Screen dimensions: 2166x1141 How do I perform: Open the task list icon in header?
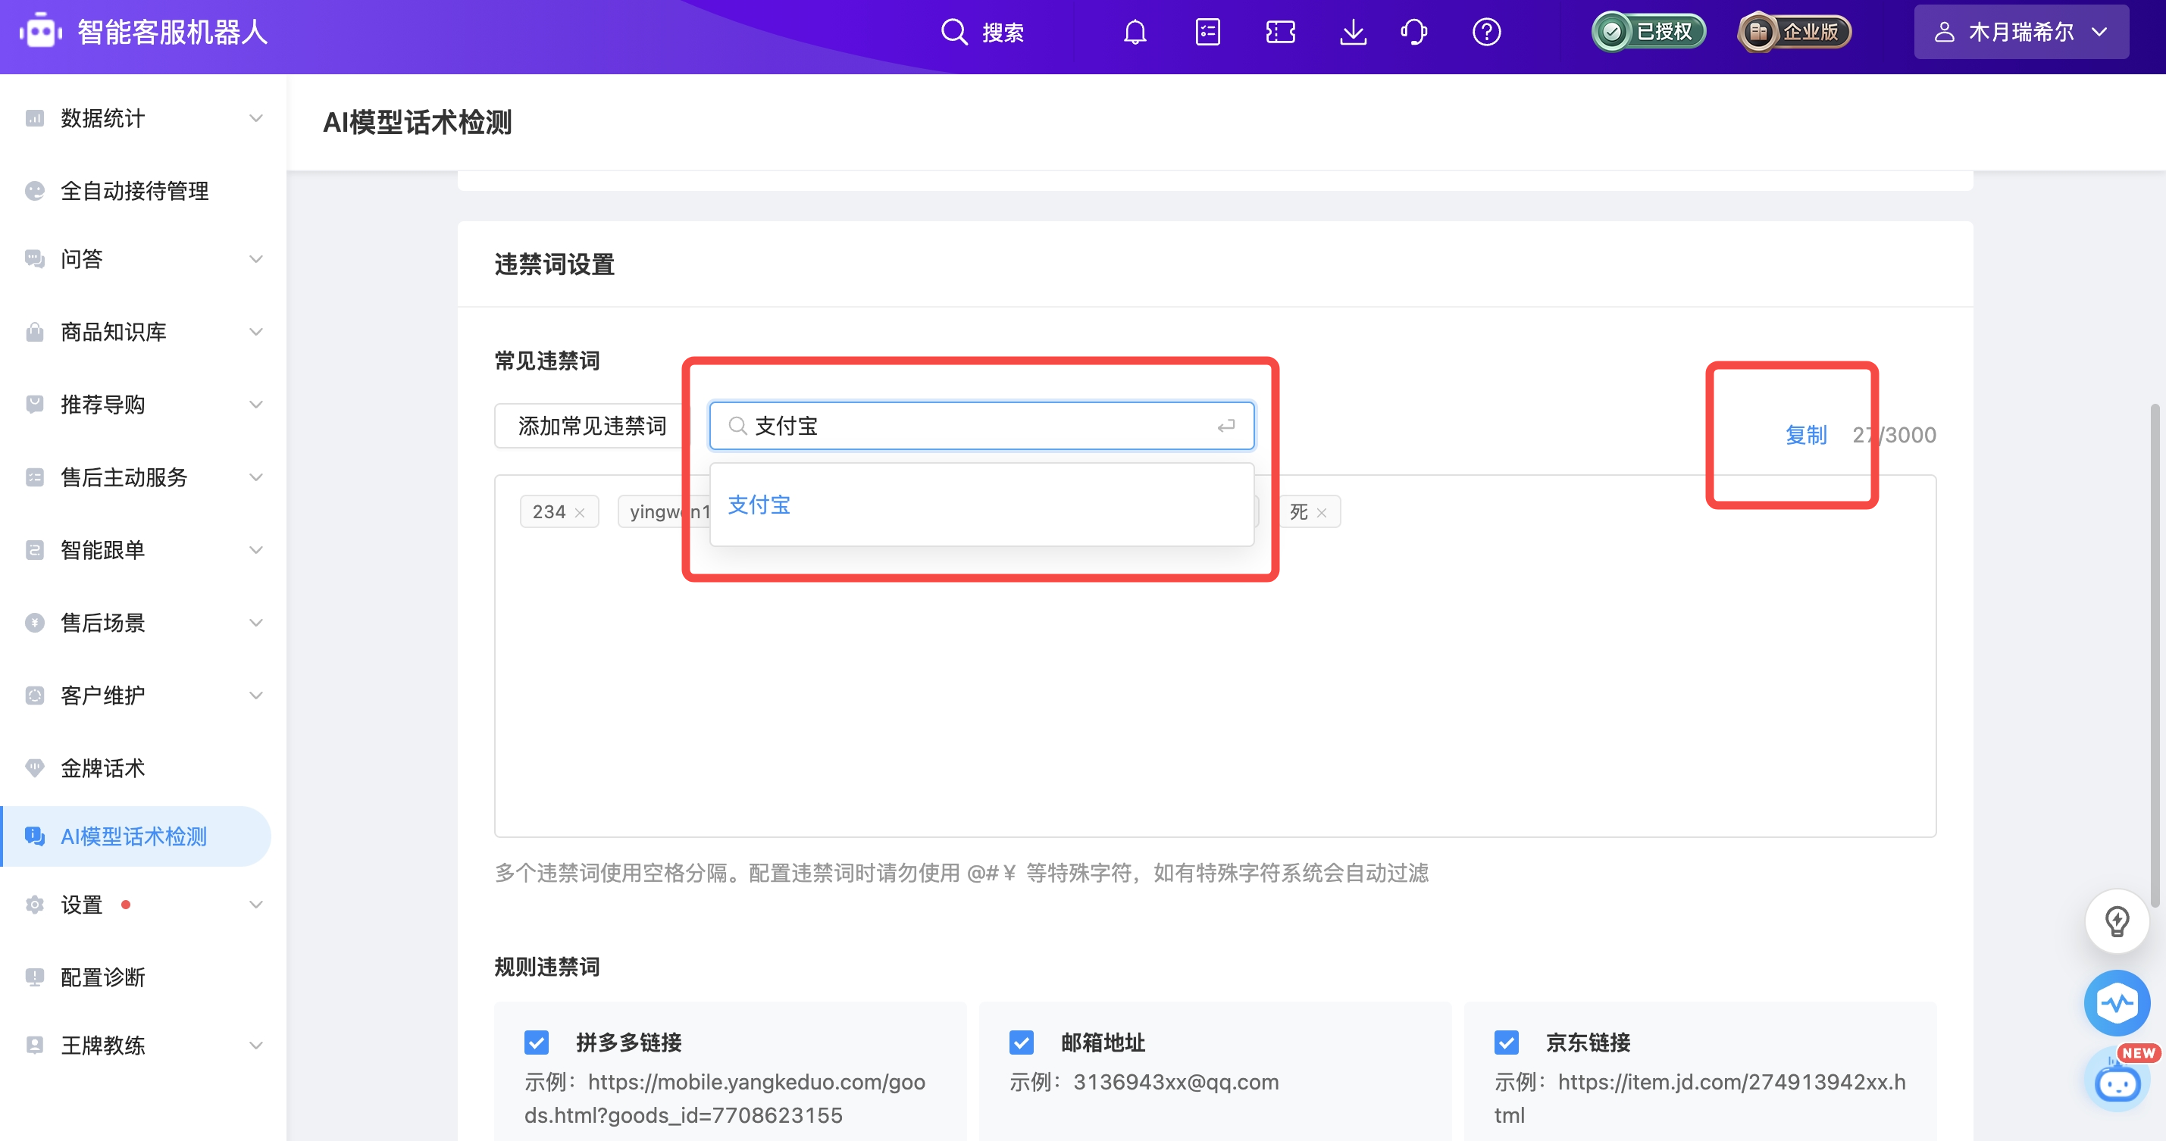pos(1207,32)
